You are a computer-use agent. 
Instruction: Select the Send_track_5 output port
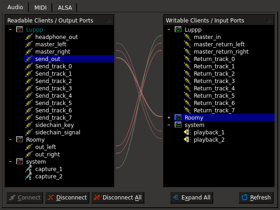click(54, 103)
